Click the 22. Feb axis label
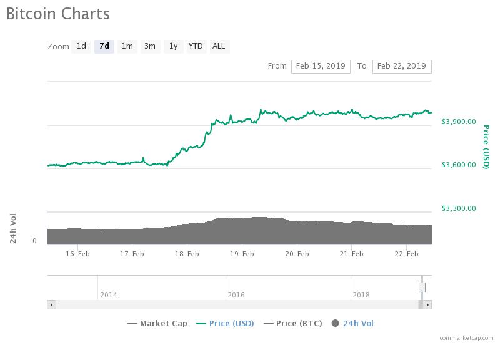This screenshot has width=500, height=343. click(407, 254)
